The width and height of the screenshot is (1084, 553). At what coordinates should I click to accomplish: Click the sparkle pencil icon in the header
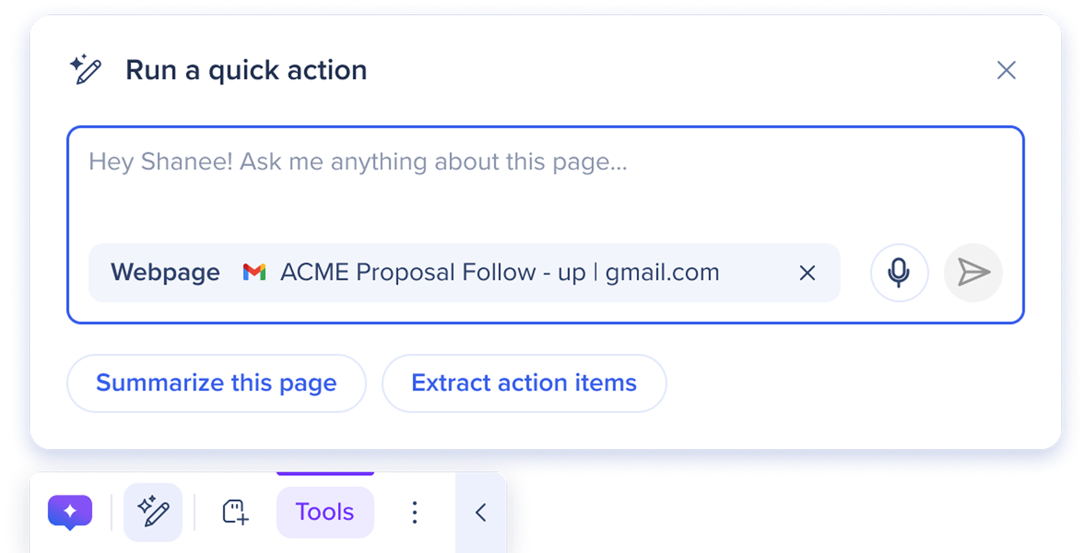(86, 69)
